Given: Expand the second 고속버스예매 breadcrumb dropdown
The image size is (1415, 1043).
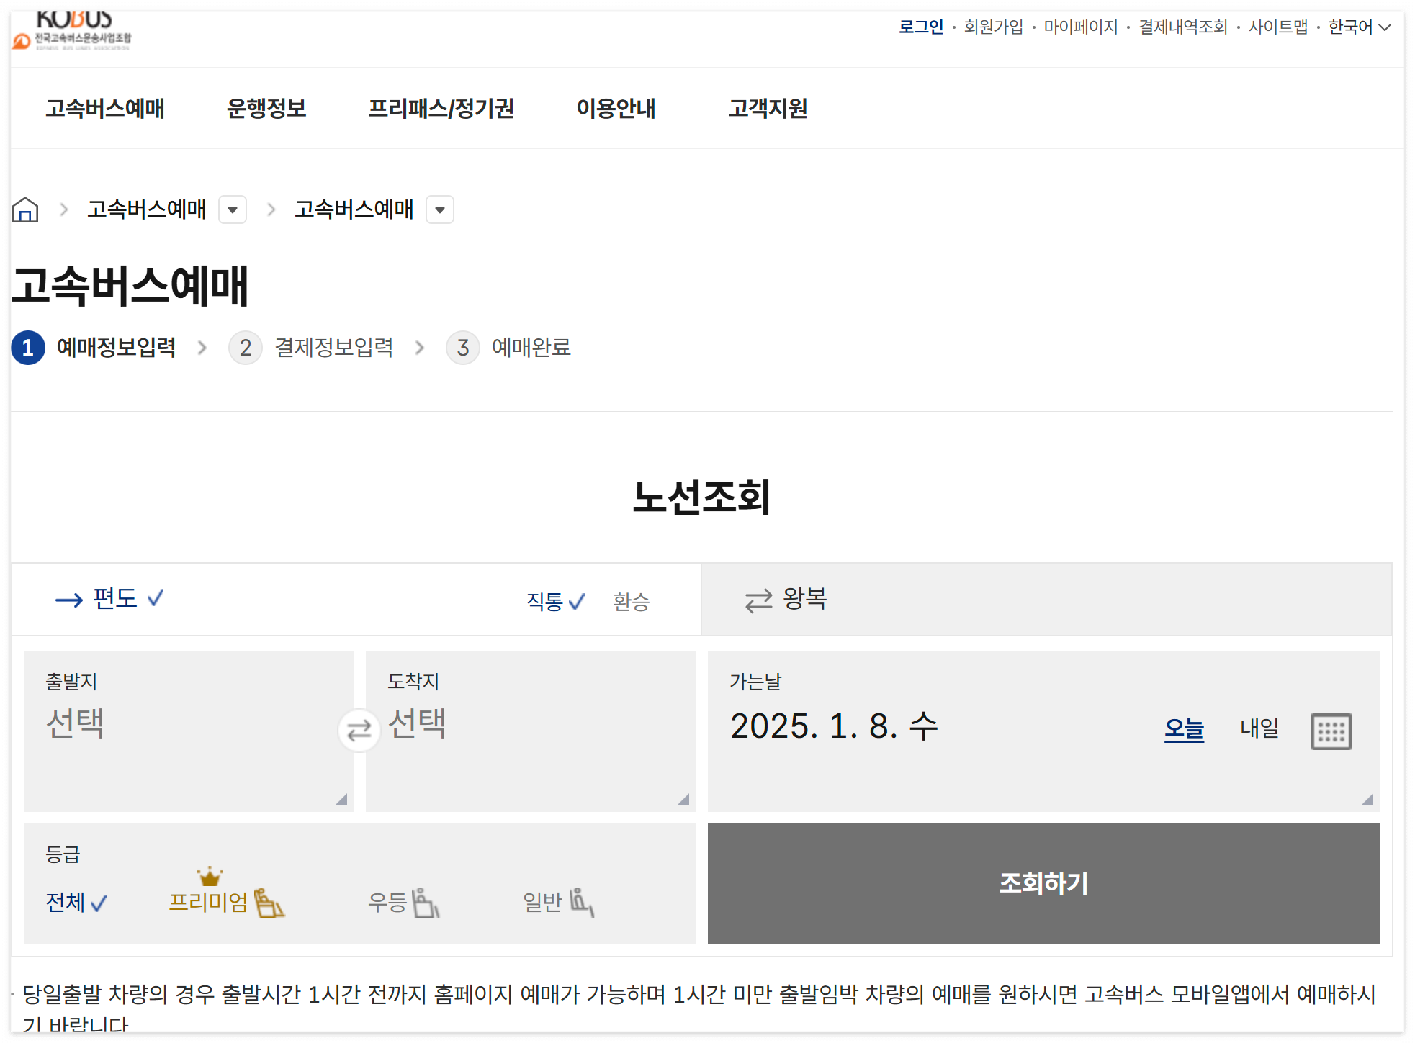Looking at the screenshot, I should click(440, 209).
